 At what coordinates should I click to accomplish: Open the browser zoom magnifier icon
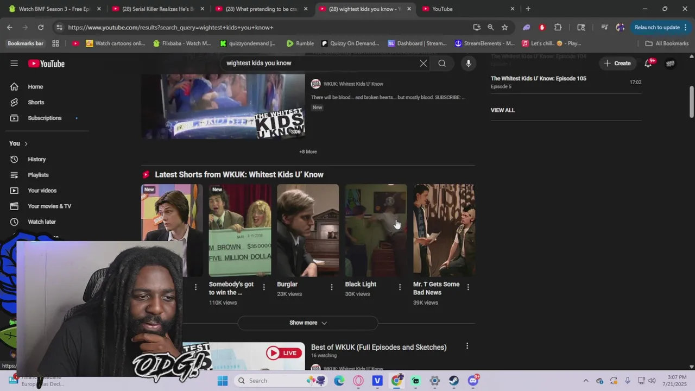(491, 27)
